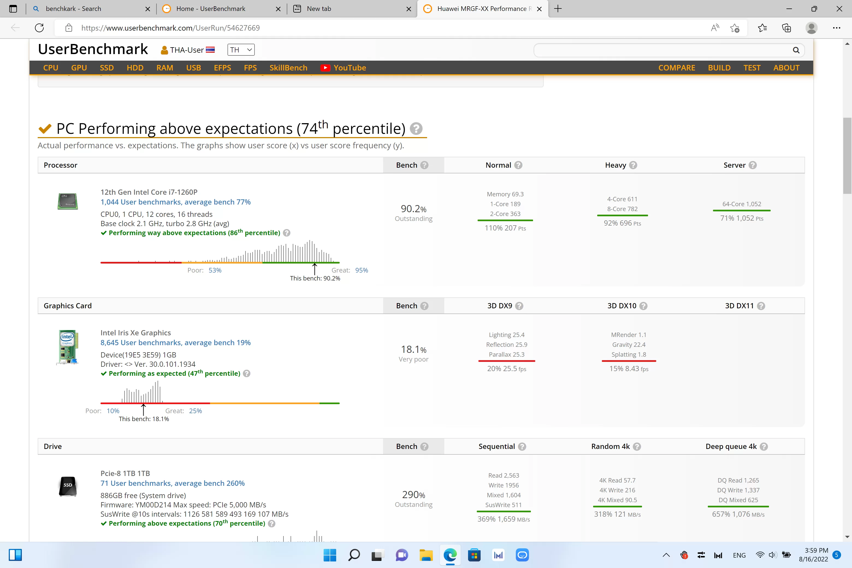This screenshot has height=568, width=852.
Task: Click help icon after GPU 47th percentile text
Action: [x=246, y=374]
